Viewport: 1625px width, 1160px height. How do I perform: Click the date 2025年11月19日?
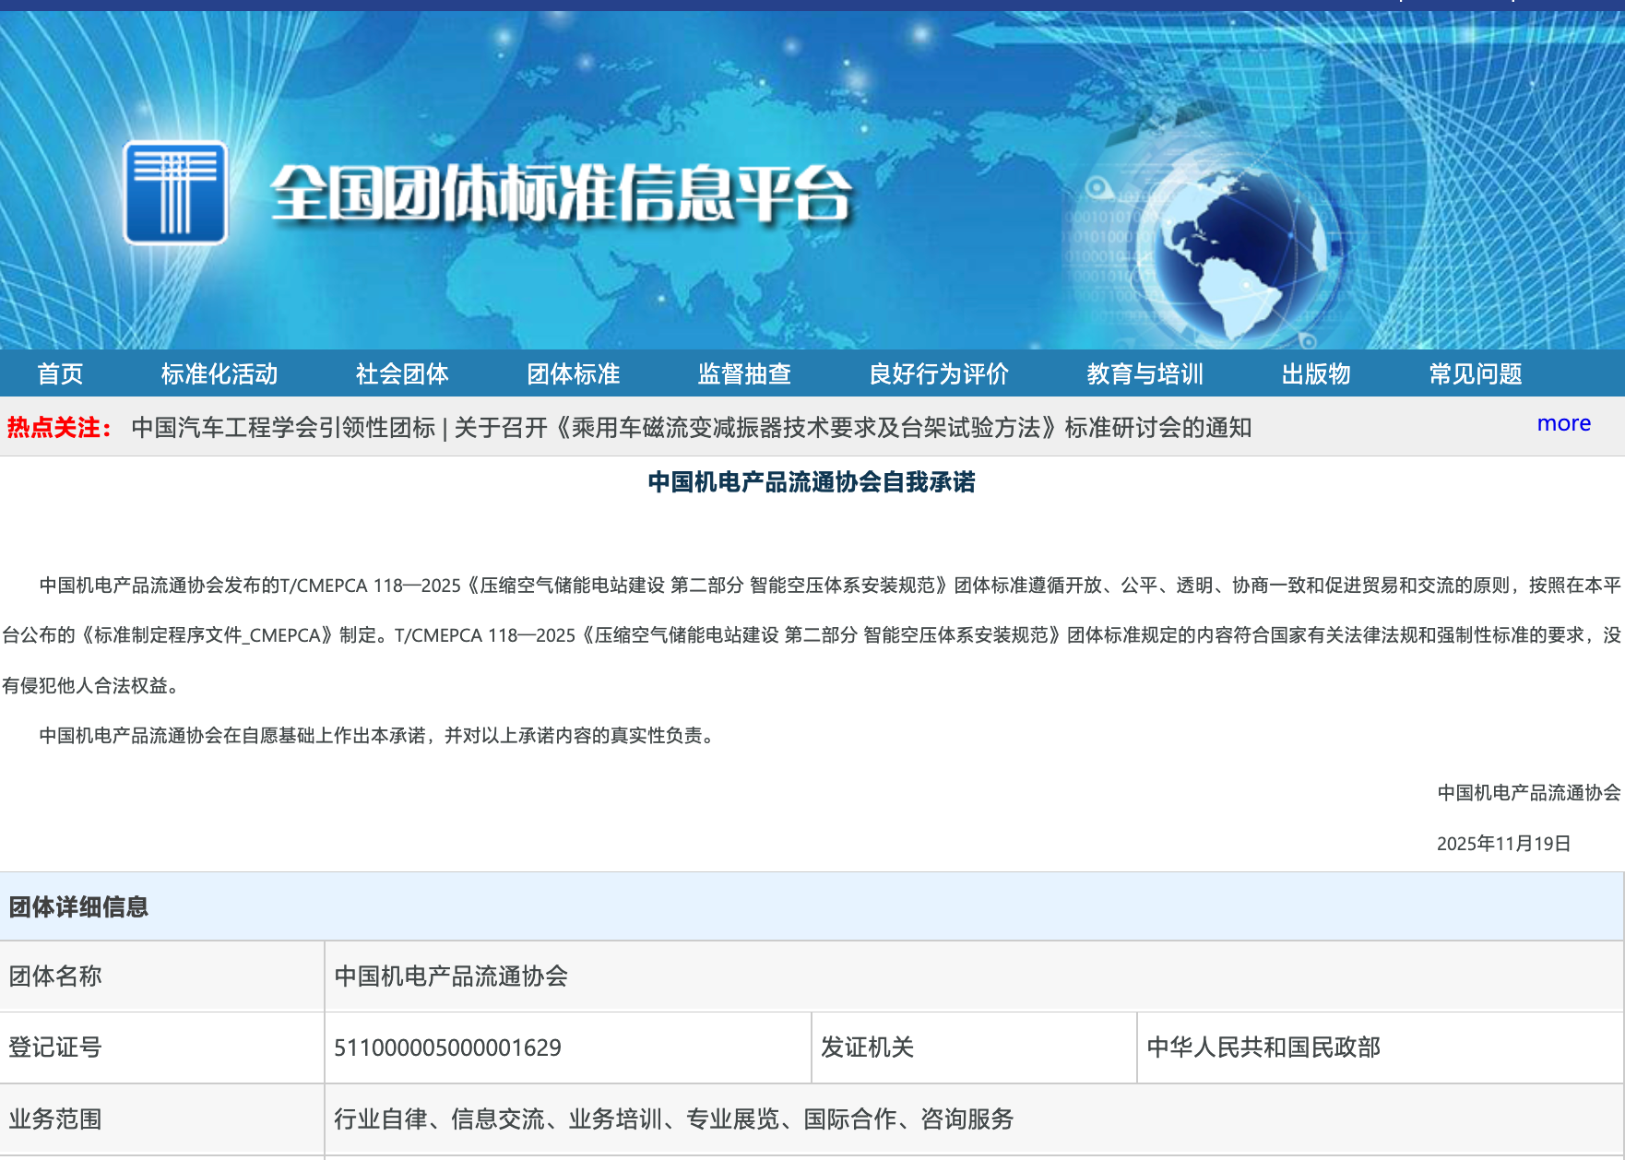[x=1503, y=843]
